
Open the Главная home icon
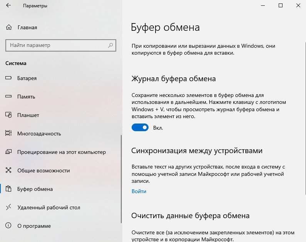(x=9, y=27)
